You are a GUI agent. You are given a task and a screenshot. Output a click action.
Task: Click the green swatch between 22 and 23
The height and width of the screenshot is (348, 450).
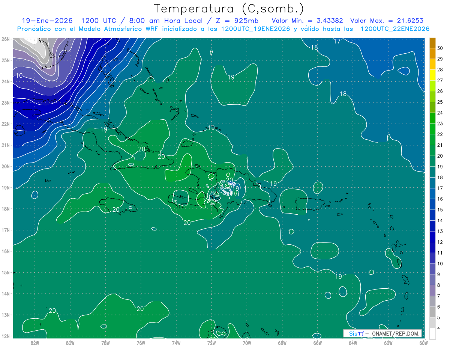[x=432, y=129]
